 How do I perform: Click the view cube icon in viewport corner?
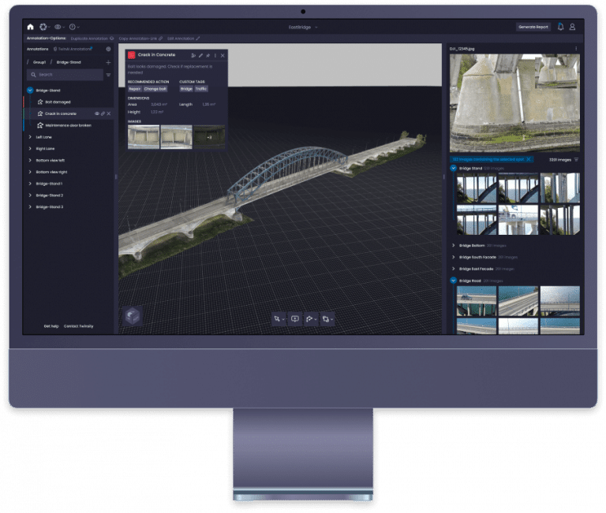tap(131, 317)
